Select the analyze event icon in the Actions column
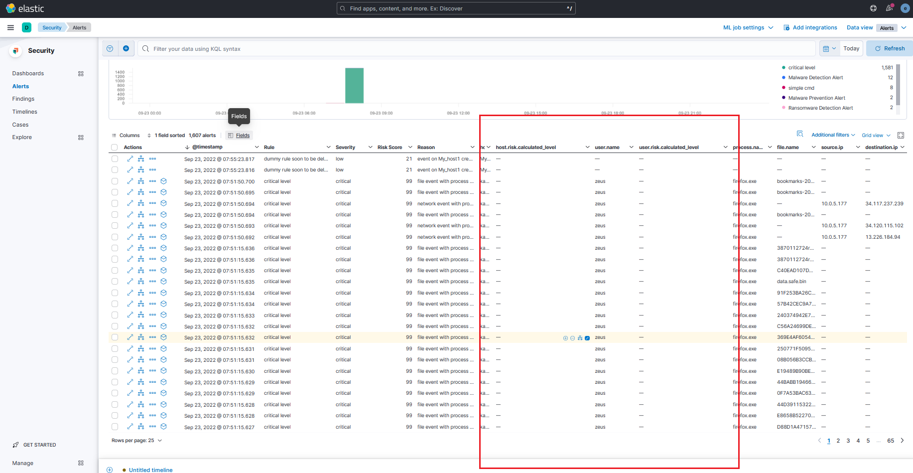The height and width of the screenshot is (473, 913). click(x=141, y=158)
